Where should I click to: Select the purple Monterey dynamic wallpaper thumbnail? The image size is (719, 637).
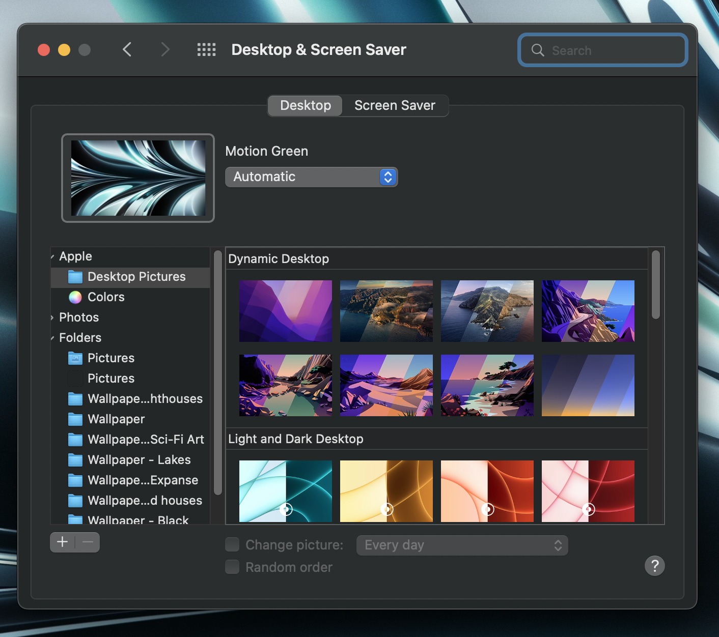point(285,311)
